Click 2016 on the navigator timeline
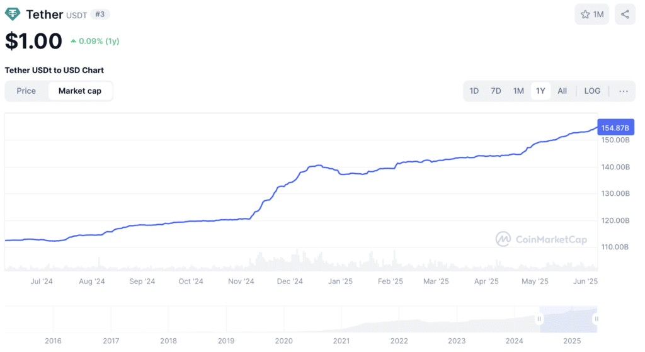This screenshot has width=645, height=352. [53, 341]
